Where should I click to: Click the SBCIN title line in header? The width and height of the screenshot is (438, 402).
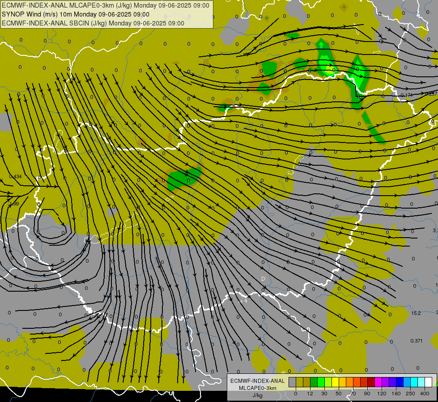tap(93, 23)
